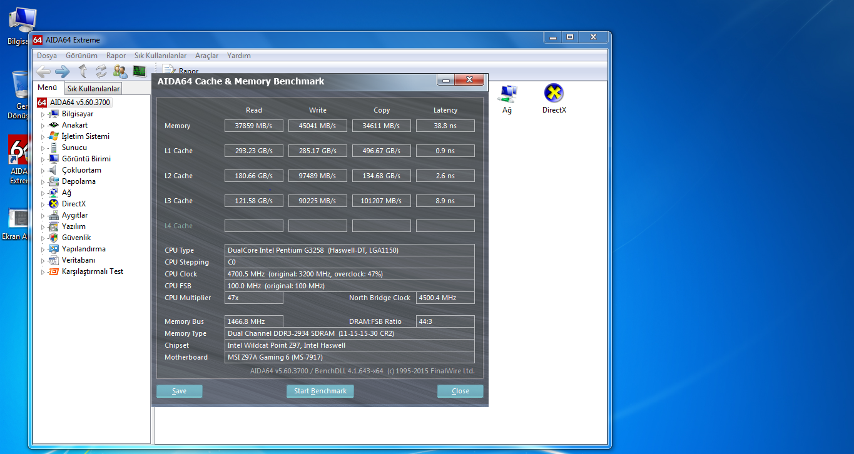
Task: Select the Aygıtlar devices icon
Action: (54, 215)
